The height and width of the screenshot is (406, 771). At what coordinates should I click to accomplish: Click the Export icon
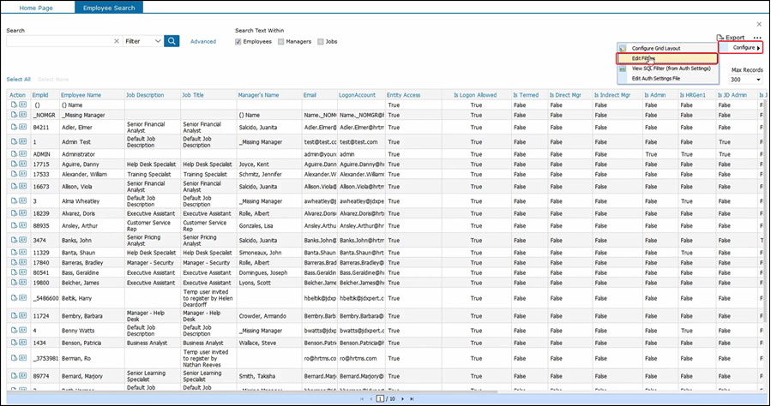[x=720, y=38]
